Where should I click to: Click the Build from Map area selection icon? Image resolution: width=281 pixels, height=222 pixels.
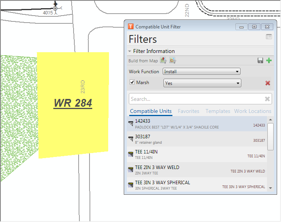tap(173, 60)
